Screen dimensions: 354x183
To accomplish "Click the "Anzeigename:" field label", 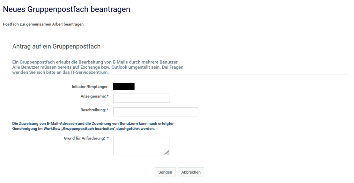I will click(x=93, y=96).
